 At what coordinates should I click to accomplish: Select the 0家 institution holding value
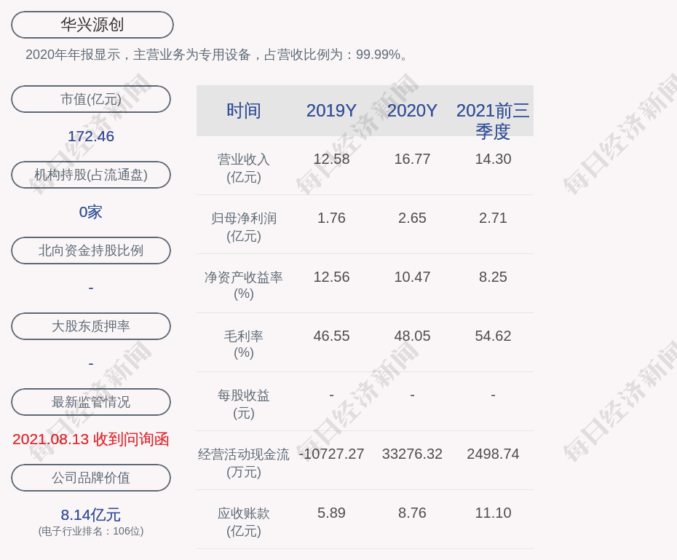[x=91, y=212]
